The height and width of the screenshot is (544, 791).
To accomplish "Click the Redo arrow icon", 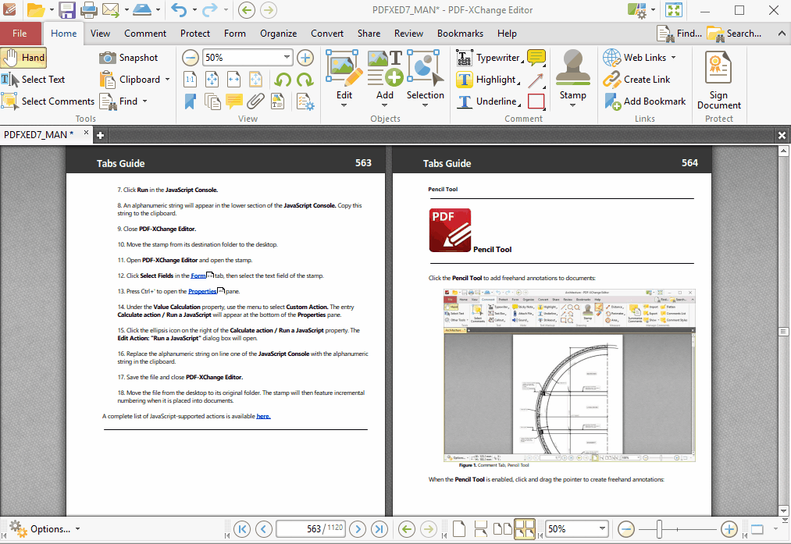I will [x=210, y=9].
